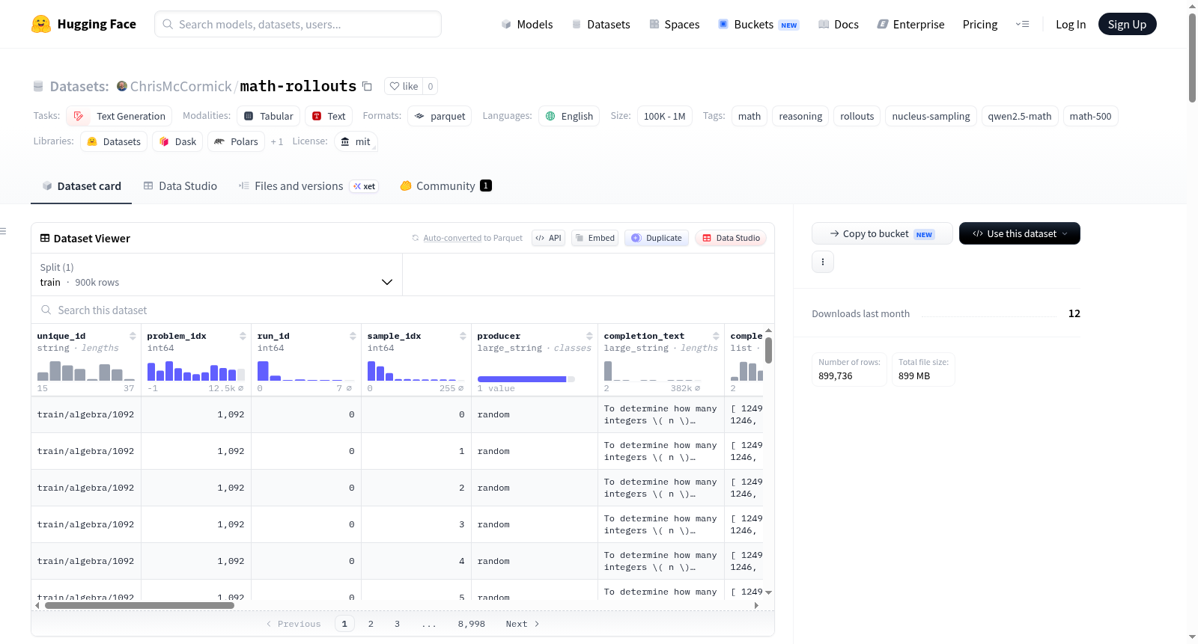
Task: Click the API button
Action: [x=548, y=238]
